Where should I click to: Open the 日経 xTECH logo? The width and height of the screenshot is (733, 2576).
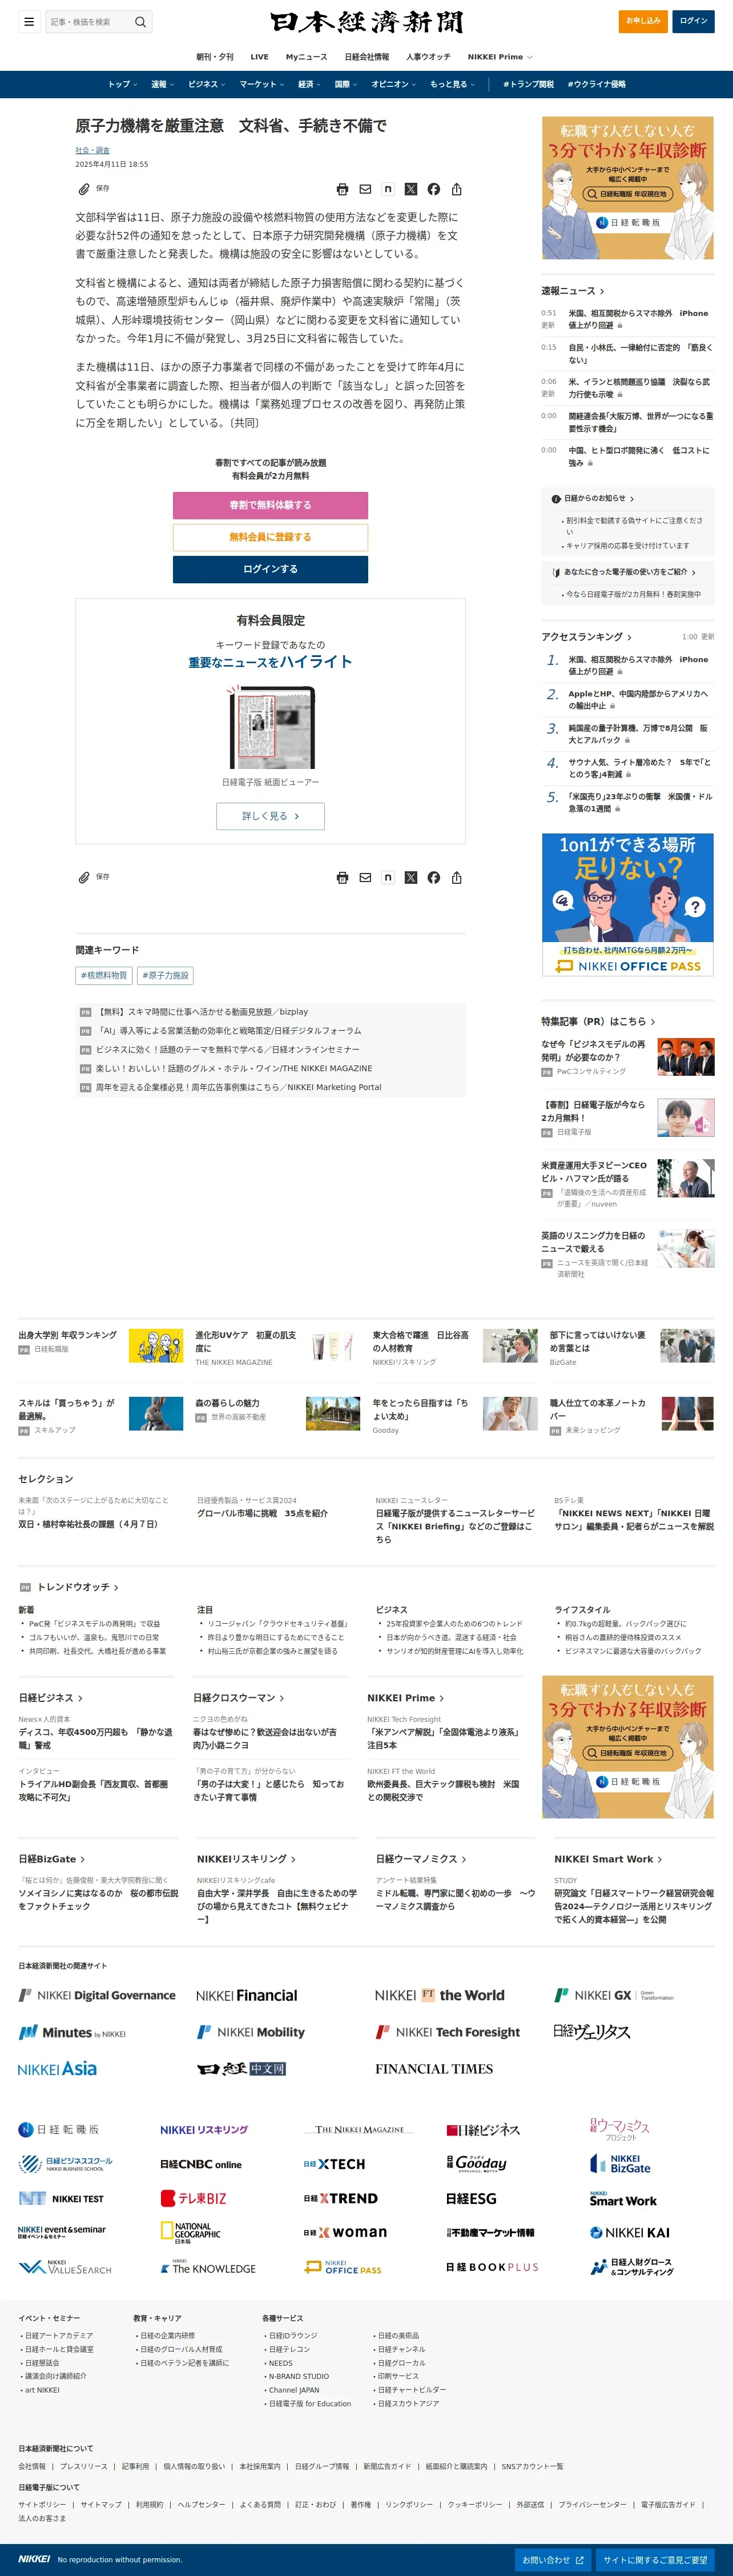[x=335, y=2164]
